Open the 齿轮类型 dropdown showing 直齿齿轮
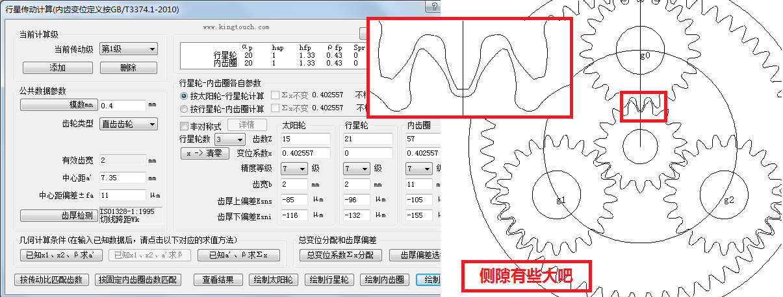This screenshot has height=297, width=783. 128,124
